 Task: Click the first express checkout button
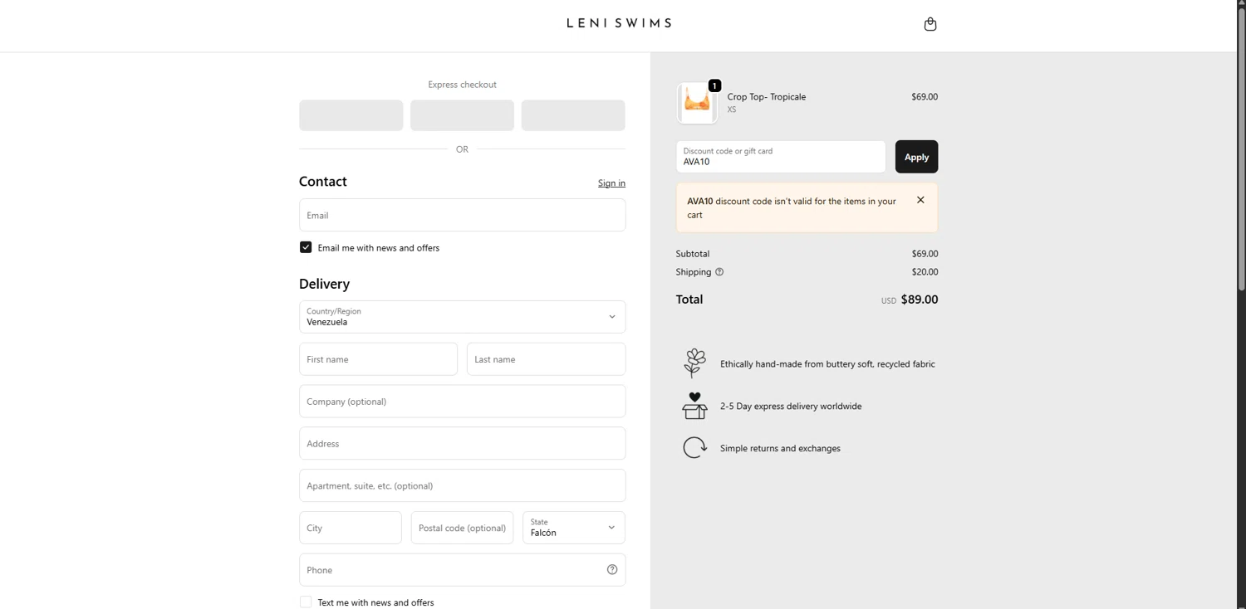(x=351, y=115)
